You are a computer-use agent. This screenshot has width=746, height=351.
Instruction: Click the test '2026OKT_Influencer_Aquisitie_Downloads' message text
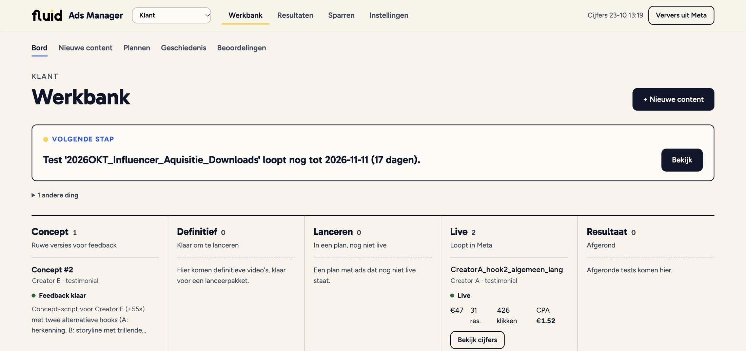(232, 160)
